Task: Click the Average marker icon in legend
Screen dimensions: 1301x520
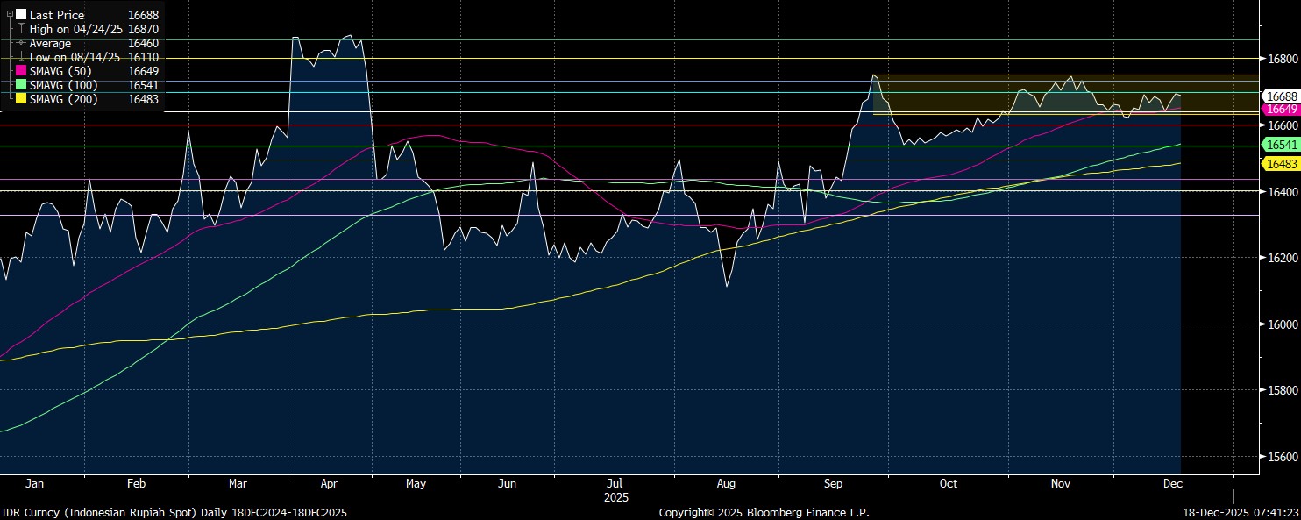Action: point(21,43)
